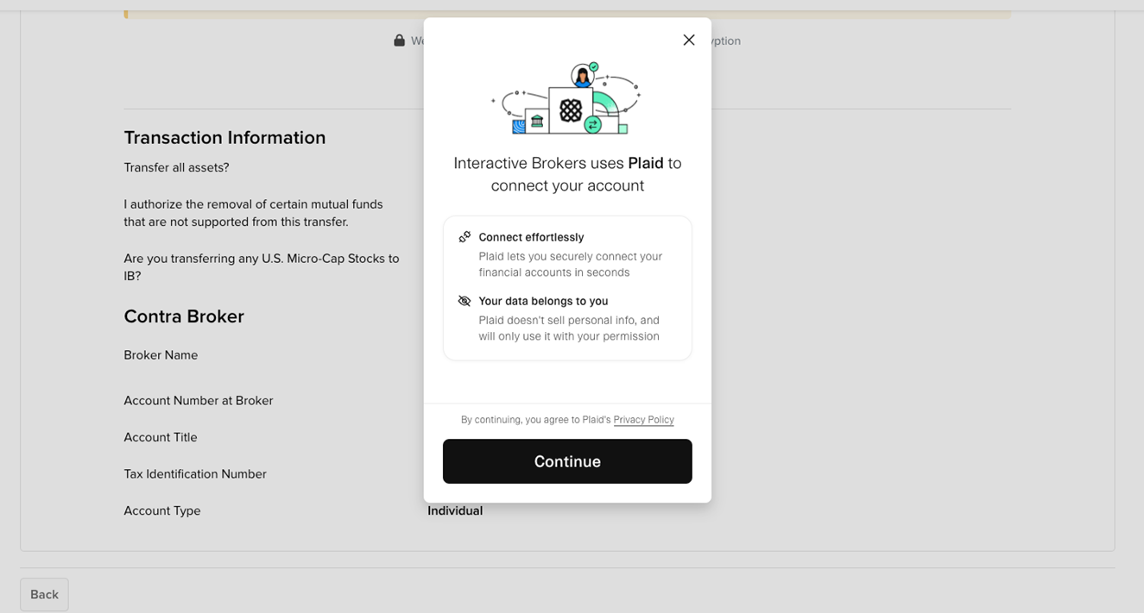Click the 'Transfer all assets?' label
1144x613 pixels.
pyautogui.click(x=176, y=167)
